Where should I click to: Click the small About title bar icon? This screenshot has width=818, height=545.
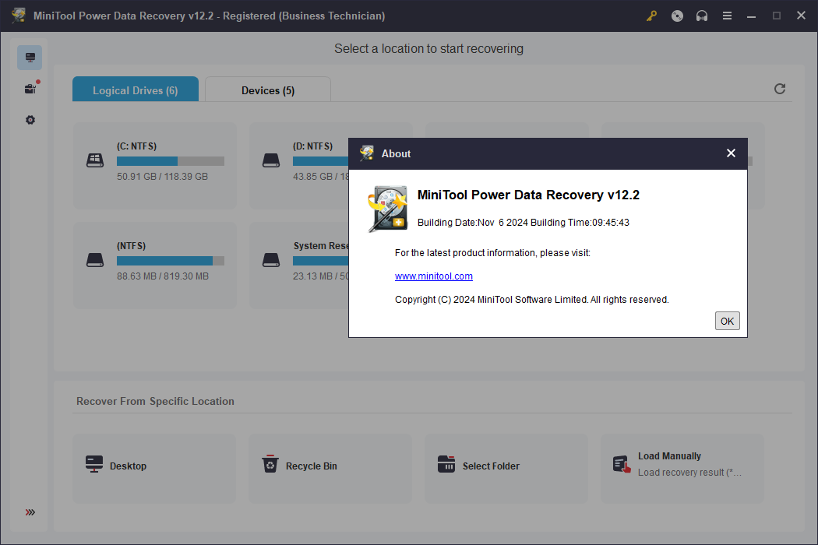(x=367, y=153)
